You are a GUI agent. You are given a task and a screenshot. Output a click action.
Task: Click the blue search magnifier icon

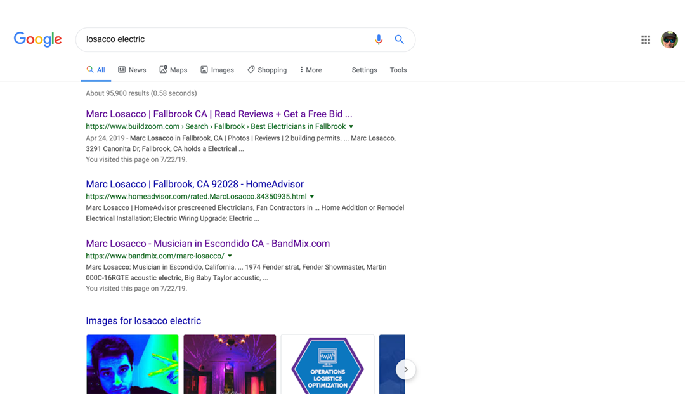pos(399,39)
